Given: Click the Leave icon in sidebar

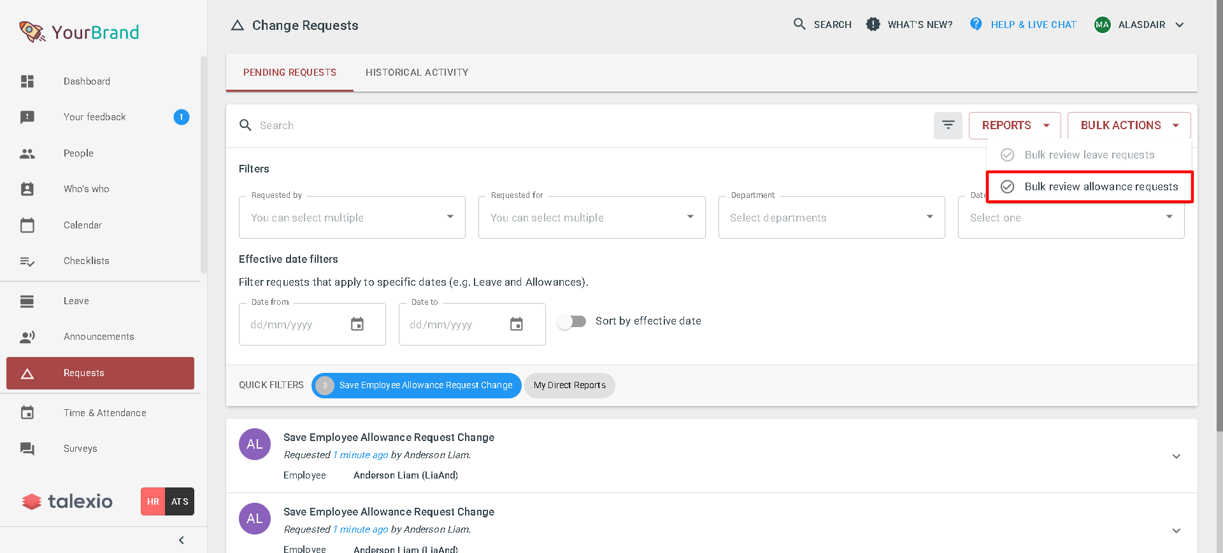Looking at the screenshot, I should (x=27, y=301).
